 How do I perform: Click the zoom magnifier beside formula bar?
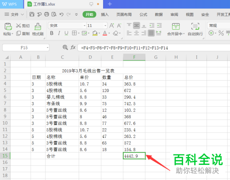point(65,48)
